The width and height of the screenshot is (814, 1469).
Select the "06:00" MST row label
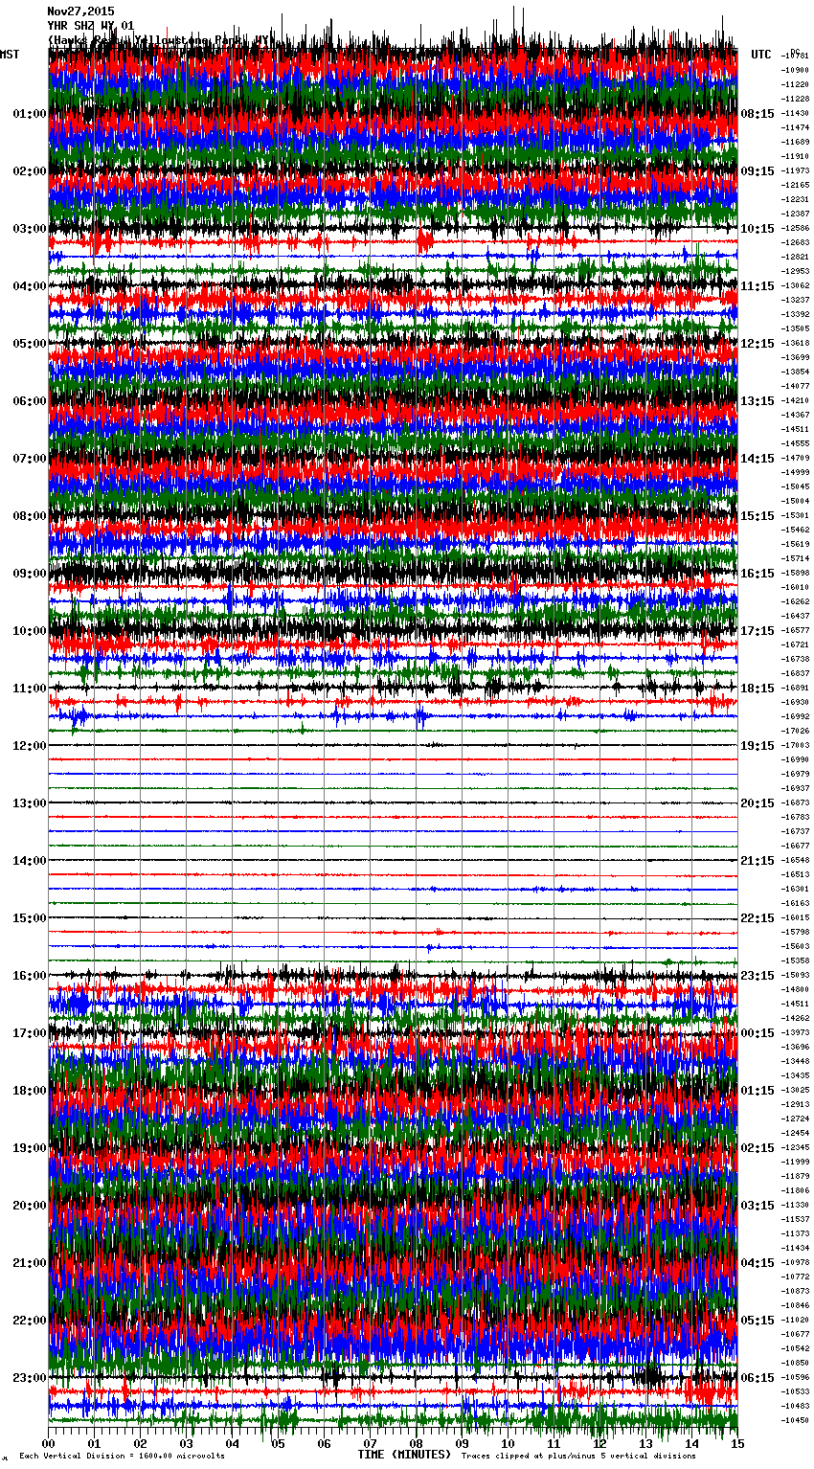30,401
